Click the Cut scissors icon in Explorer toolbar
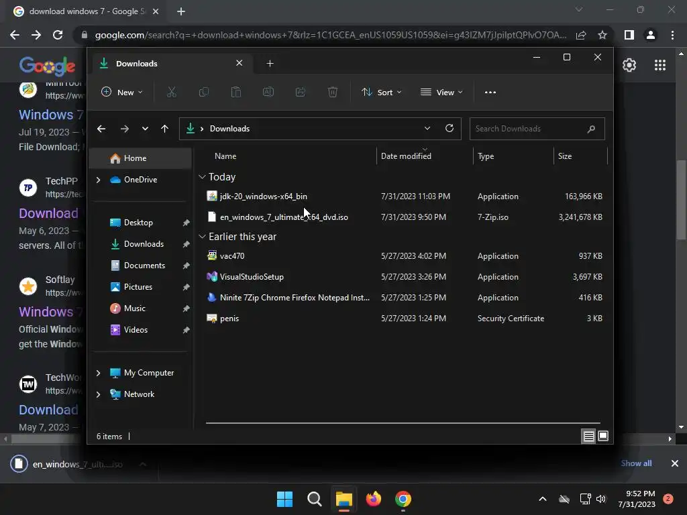The height and width of the screenshot is (515, 687). pos(171,92)
